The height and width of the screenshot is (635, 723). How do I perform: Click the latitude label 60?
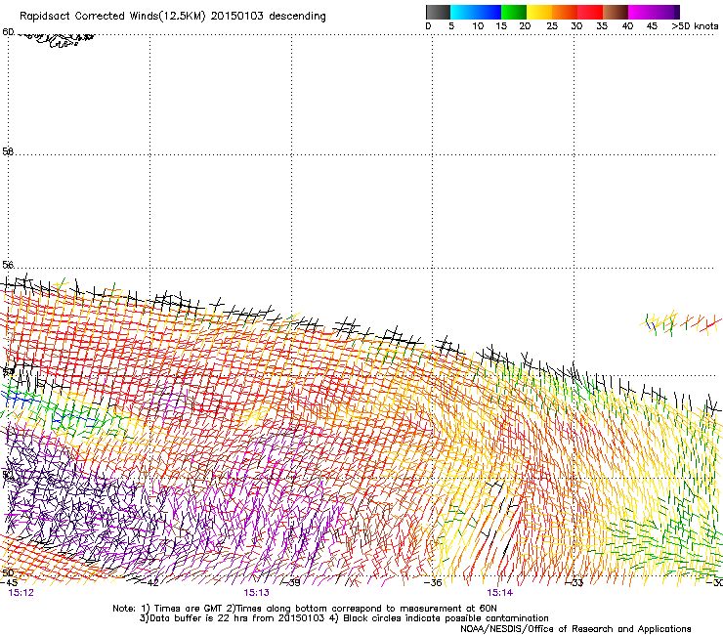[8, 32]
